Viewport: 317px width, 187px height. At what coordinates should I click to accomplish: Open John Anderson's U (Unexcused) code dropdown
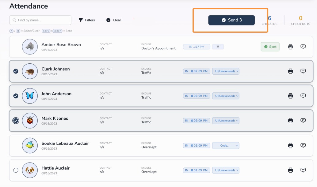tap(226, 96)
